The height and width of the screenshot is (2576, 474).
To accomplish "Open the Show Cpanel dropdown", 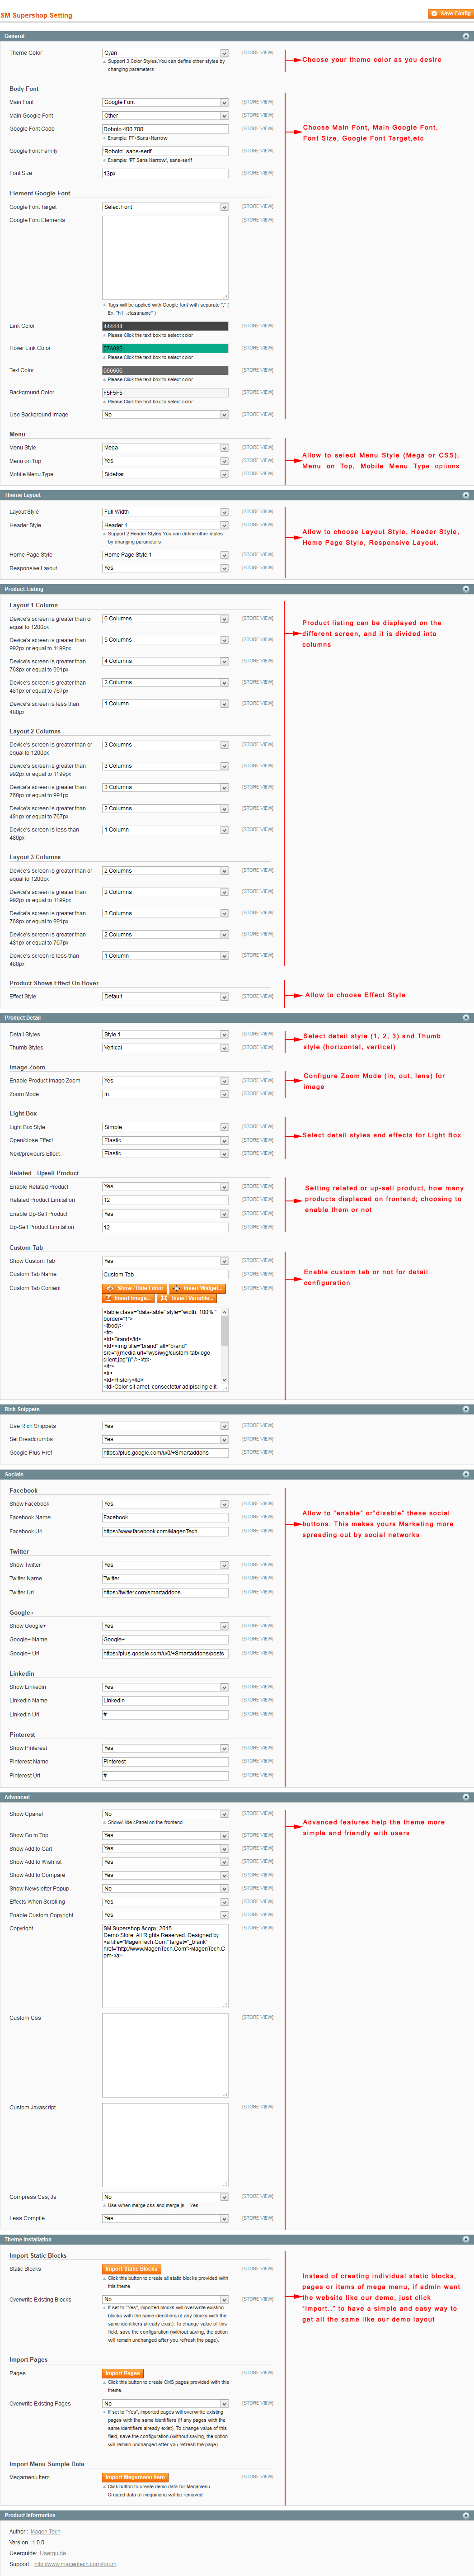I will 165,1814.
